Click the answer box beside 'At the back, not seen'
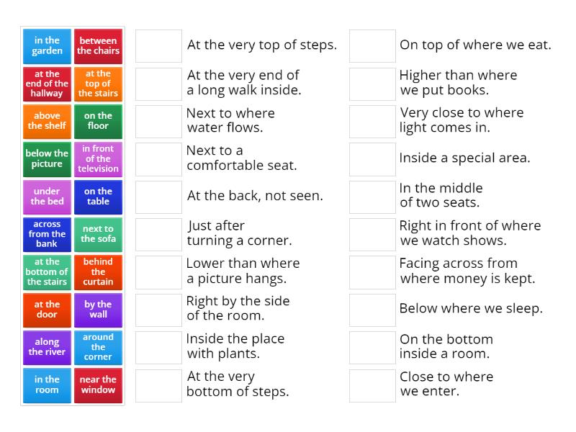Screen dimensions: 576x432 coord(158,195)
